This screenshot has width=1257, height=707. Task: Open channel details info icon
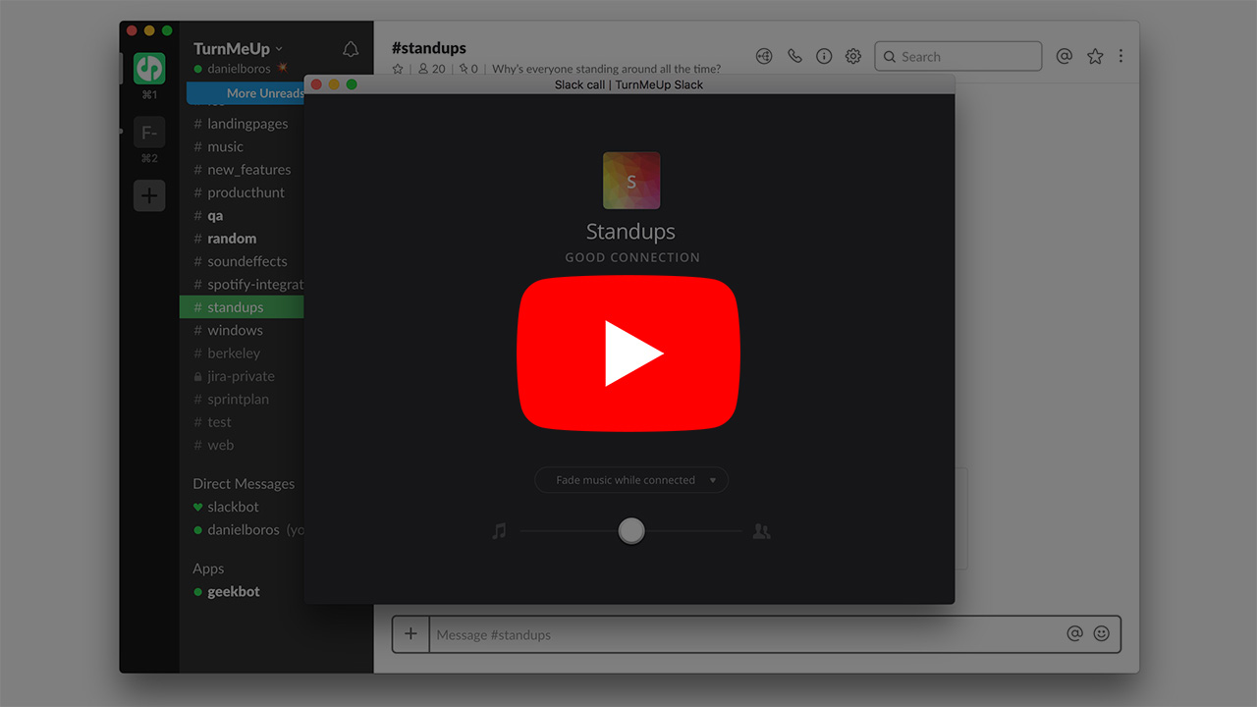(x=824, y=57)
